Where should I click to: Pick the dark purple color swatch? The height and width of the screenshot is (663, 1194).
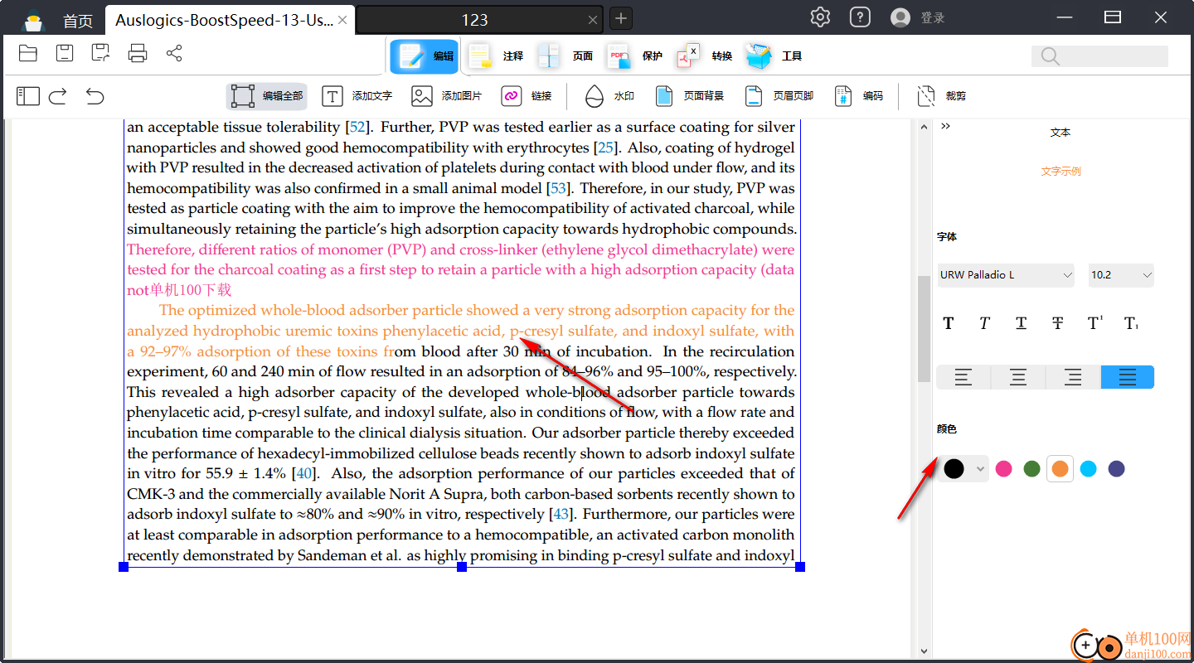click(1117, 469)
